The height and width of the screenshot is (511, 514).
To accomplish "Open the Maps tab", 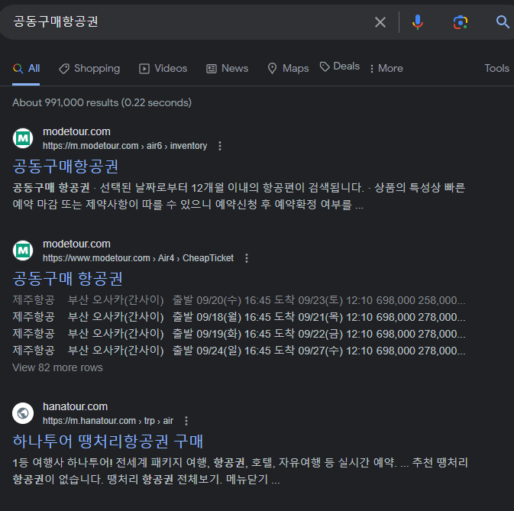I will click(x=288, y=69).
